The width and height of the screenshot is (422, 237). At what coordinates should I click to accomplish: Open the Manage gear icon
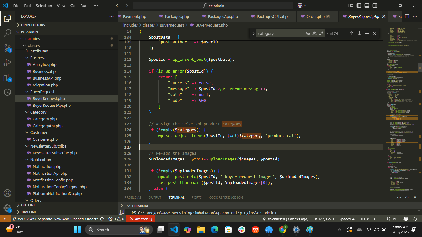7,208
